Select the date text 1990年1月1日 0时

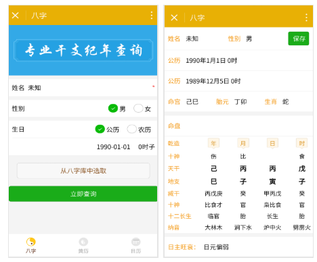211,61
